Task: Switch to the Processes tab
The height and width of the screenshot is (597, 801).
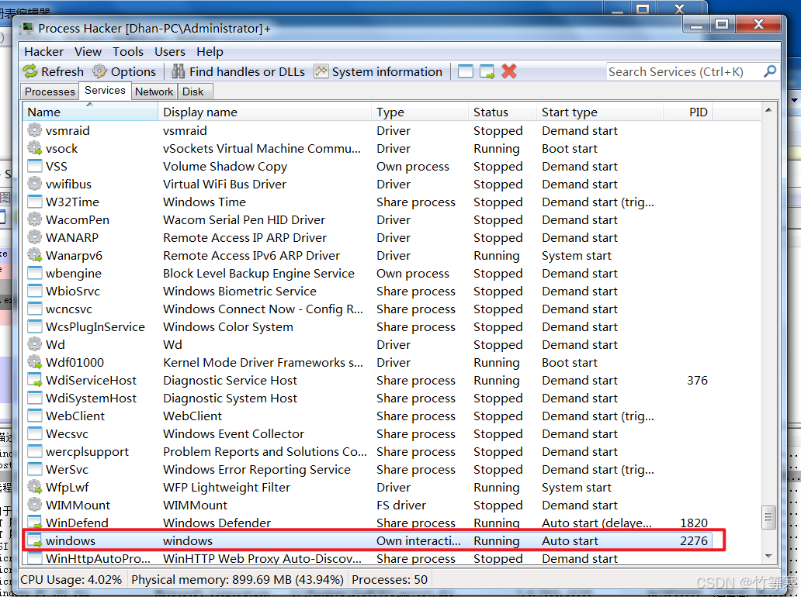Action: [50, 91]
